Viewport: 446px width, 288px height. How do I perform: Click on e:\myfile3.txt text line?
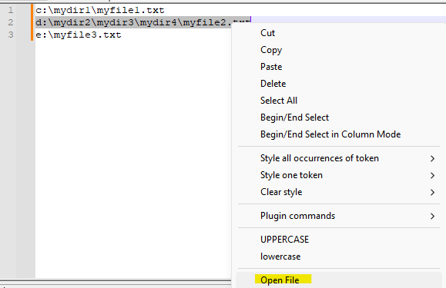pos(79,35)
